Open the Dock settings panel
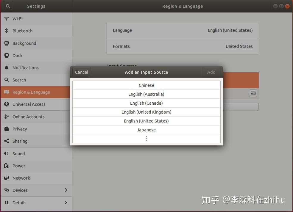293x212 pixels. click(18, 55)
